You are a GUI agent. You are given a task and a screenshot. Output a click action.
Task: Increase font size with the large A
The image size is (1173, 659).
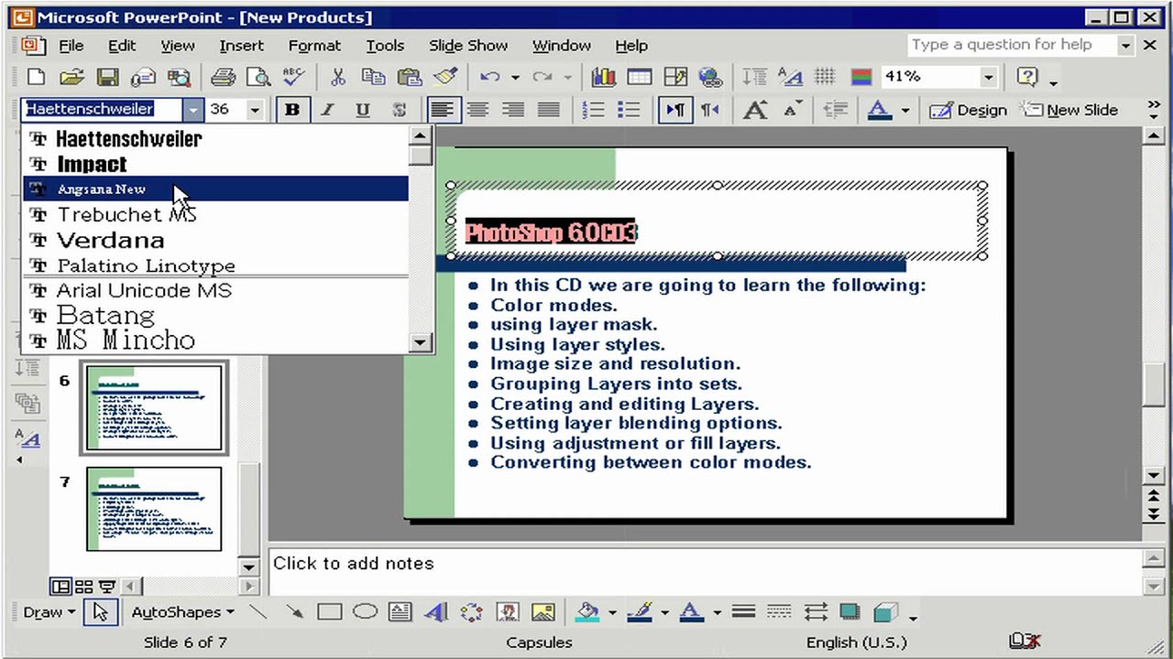click(x=755, y=110)
